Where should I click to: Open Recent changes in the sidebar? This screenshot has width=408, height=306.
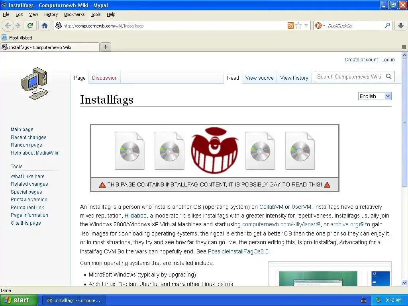pos(29,137)
